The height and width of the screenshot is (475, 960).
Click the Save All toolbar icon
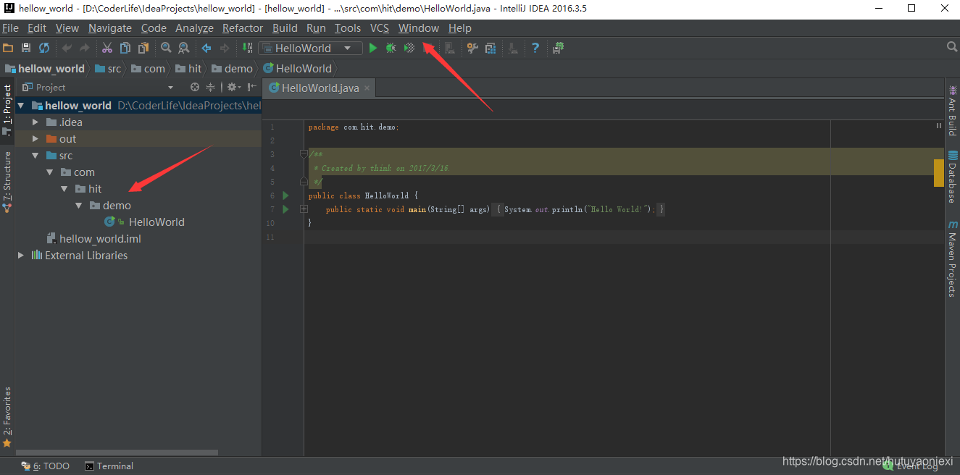(26, 48)
